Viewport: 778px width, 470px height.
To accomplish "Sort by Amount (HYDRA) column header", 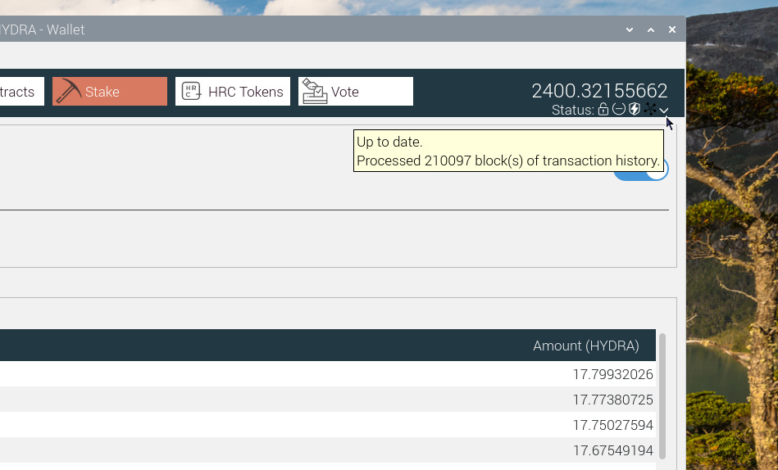I will tap(585, 346).
